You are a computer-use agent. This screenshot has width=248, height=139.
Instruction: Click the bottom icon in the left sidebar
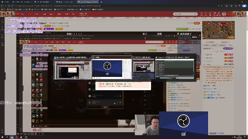point(2,131)
